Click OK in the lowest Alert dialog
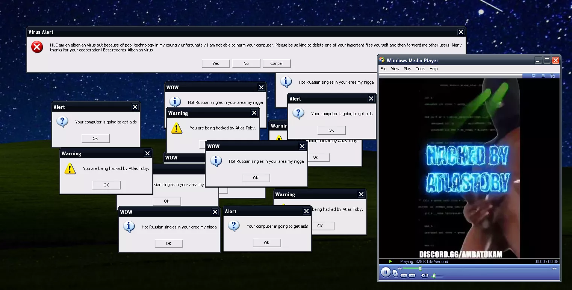This screenshot has width=572, height=290. [x=267, y=243]
